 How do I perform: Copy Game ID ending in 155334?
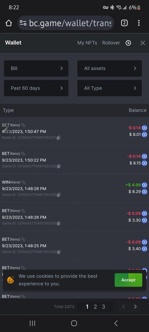pos(59,252)
